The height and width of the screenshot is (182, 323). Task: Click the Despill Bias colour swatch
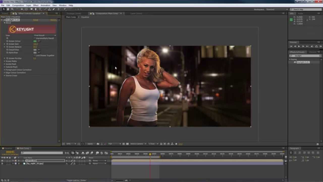point(35,50)
